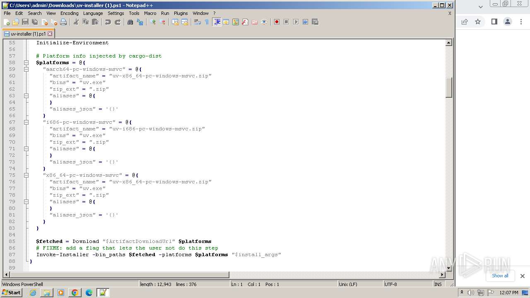Toggle Show All Characters pilcrow icon

click(207, 22)
